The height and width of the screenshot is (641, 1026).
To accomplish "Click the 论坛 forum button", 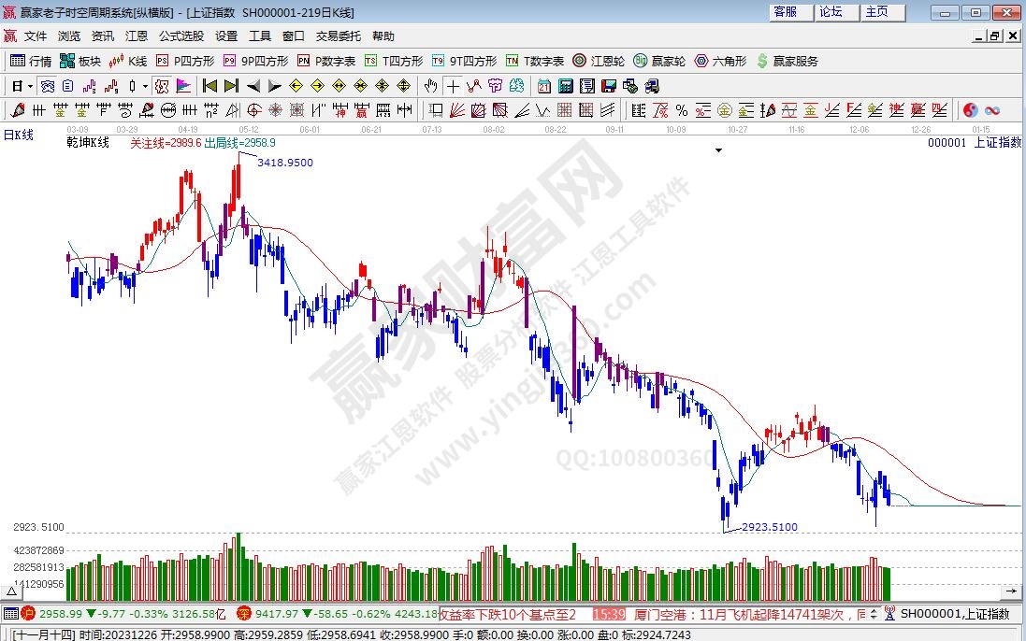I will pos(831,12).
